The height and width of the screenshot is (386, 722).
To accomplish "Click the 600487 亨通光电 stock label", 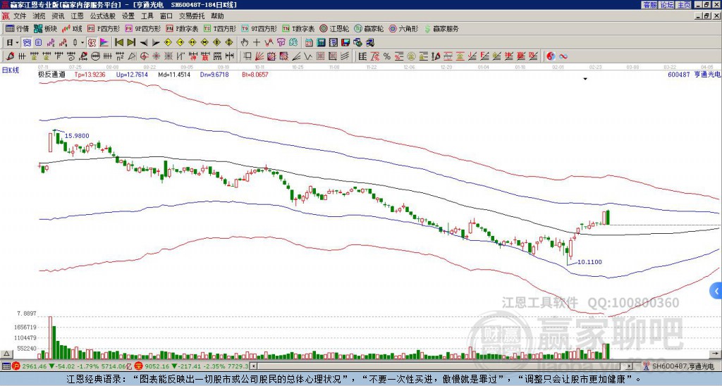I will [x=694, y=74].
